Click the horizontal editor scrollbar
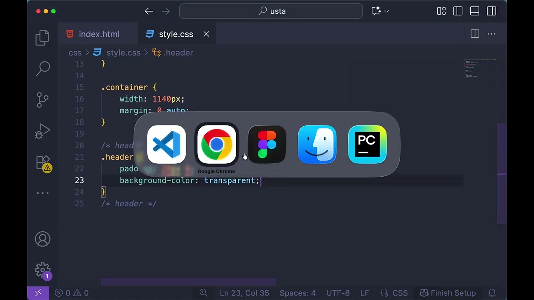 188,282
